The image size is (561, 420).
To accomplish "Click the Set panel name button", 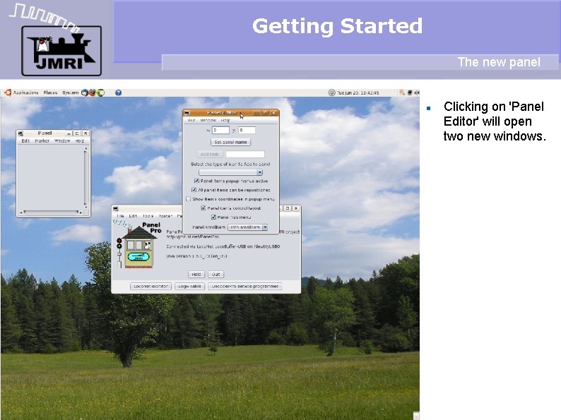I will pyautogui.click(x=230, y=143).
